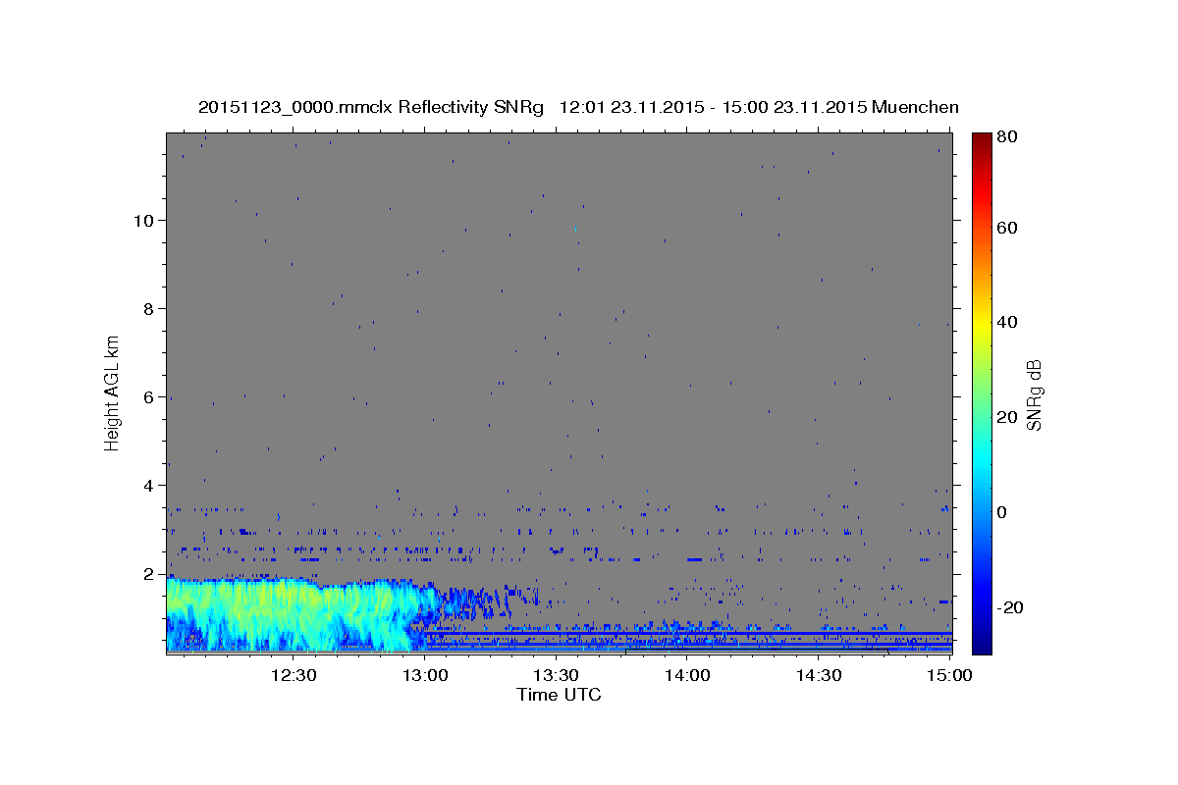Click the 'Height AGL km' axis label
Image resolution: width=1178 pixels, height=785 pixels.
[113, 392]
